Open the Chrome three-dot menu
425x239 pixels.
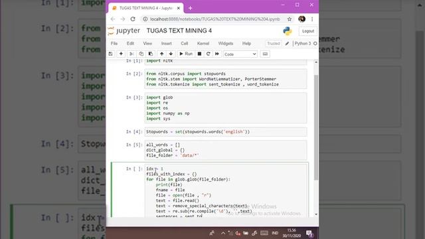(x=312, y=19)
